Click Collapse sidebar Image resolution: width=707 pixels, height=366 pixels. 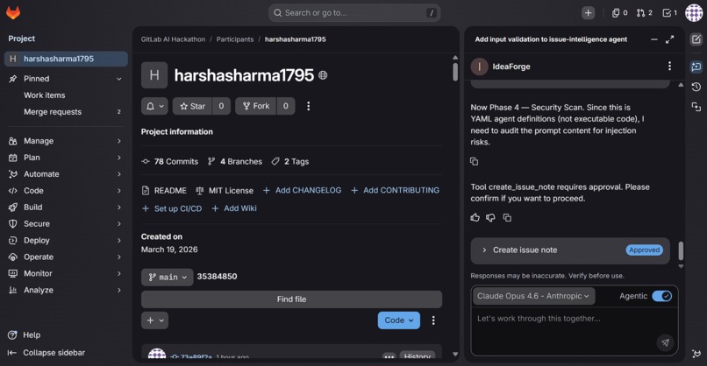(46, 353)
